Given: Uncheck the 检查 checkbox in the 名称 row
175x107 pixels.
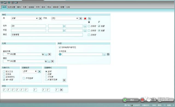Looking at the screenshot, I should coord(99,26).
